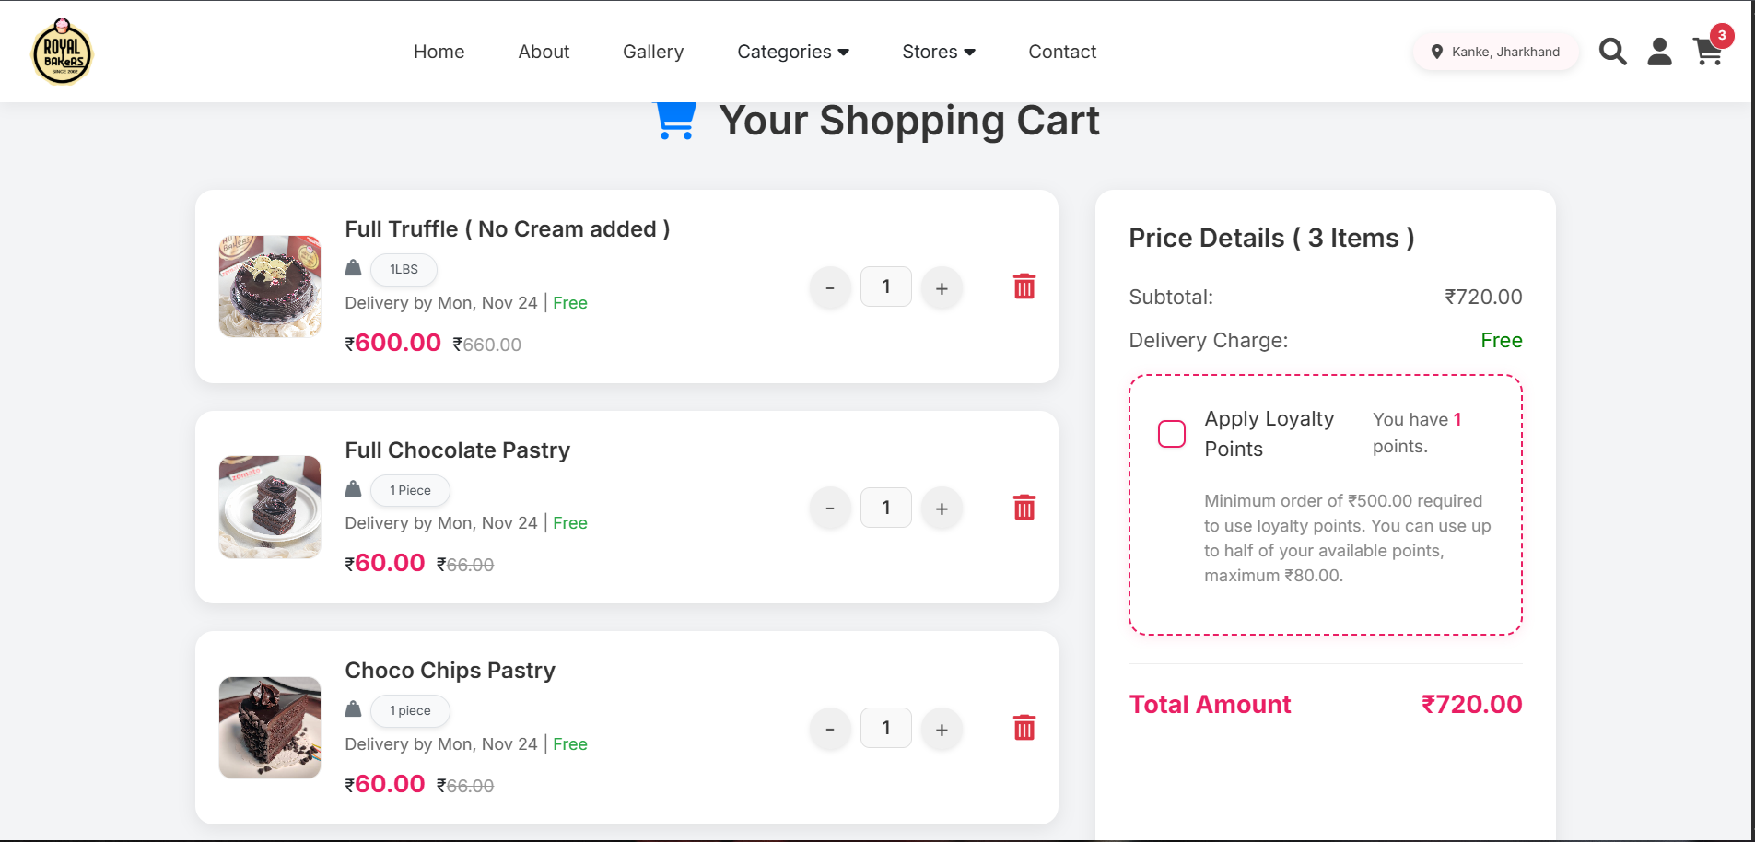Increase Full Truffle quantity with plus
Viewport: 1755px width, 842px height.
[942, 288]
